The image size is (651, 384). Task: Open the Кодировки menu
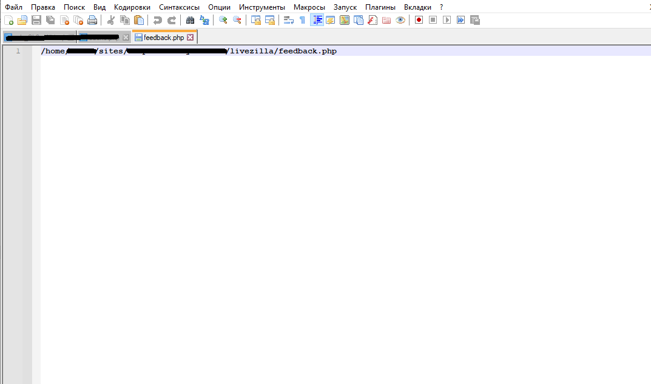tap(132, 7)
